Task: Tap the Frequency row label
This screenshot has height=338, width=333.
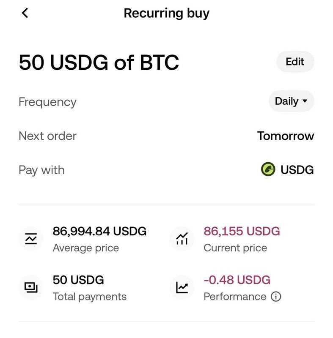Action: [x=47, y=102]
